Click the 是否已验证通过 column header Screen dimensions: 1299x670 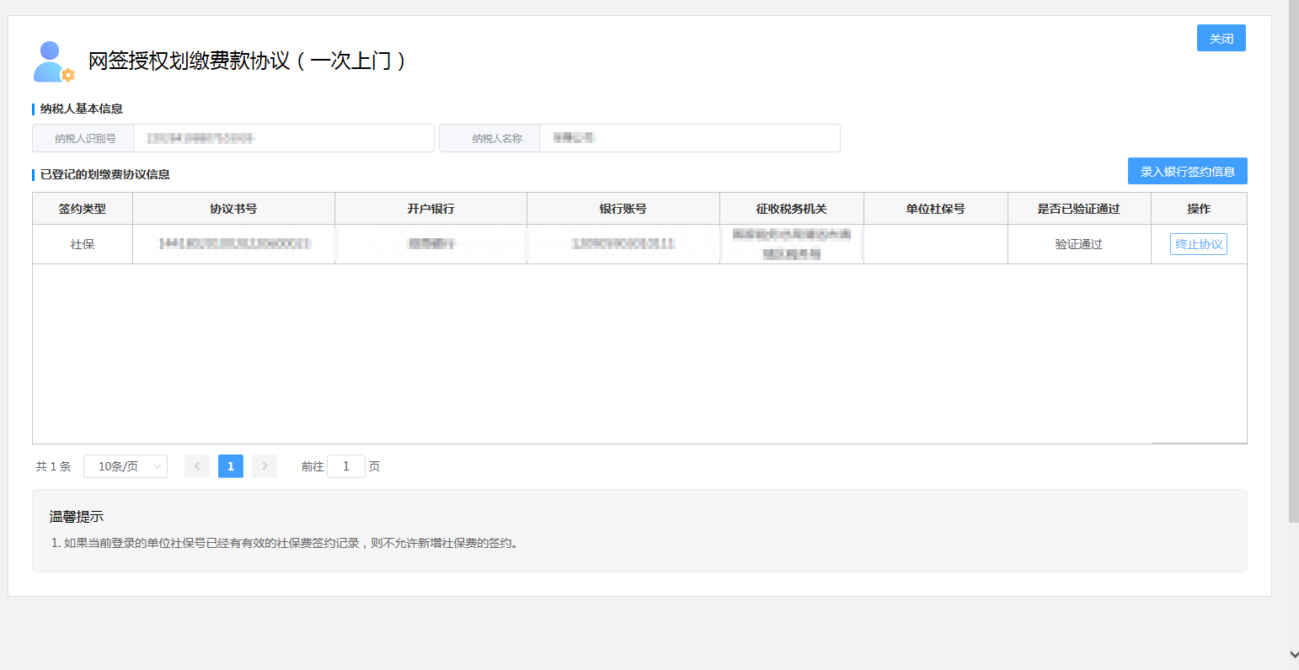coord(1078,209)
